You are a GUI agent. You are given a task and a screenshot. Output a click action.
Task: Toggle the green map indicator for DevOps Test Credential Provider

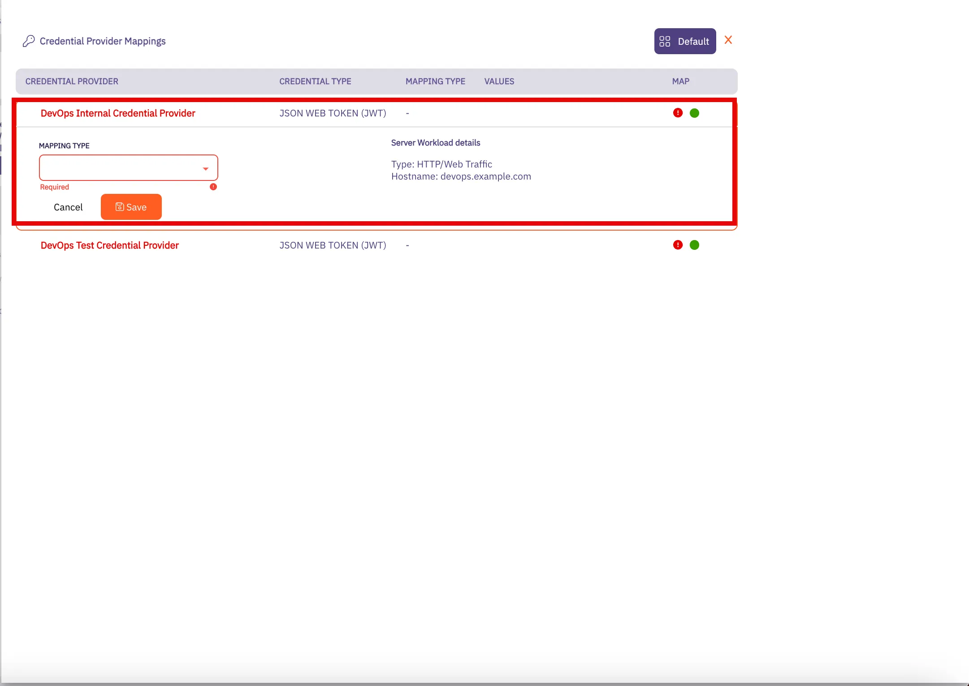coord(695,244)
